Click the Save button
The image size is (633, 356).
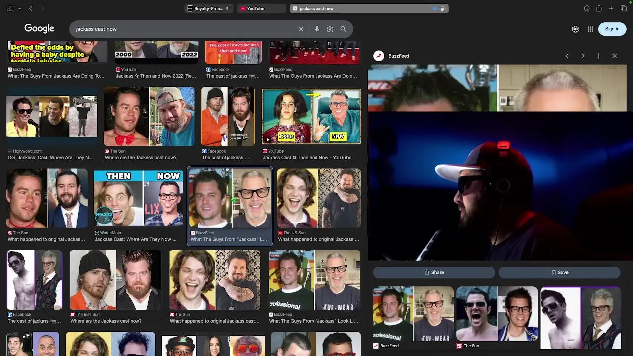(x=559, y=272)
